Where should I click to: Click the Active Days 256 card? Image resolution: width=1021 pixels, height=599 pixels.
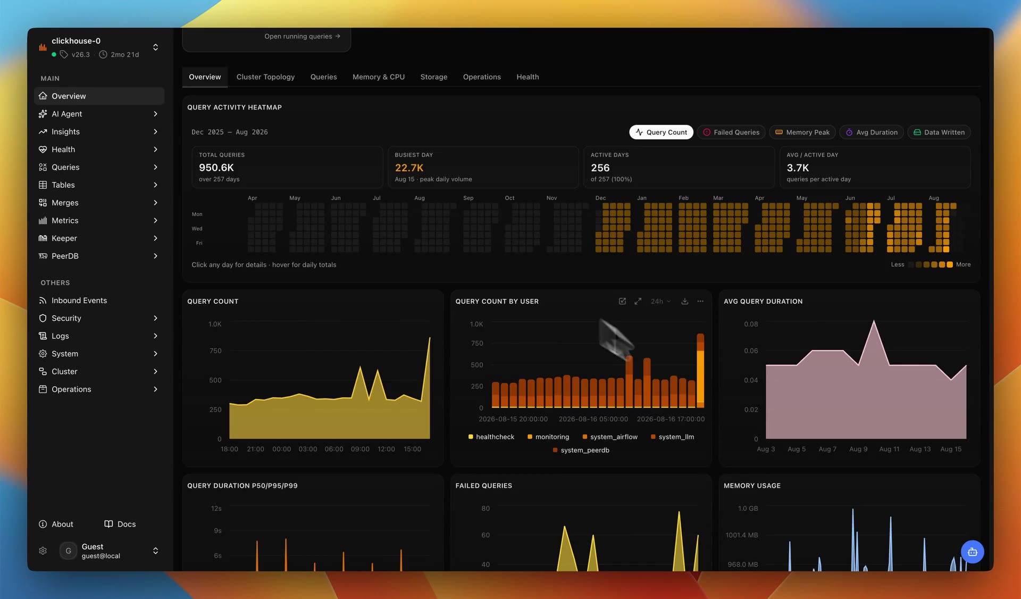[x=679, y=167]
